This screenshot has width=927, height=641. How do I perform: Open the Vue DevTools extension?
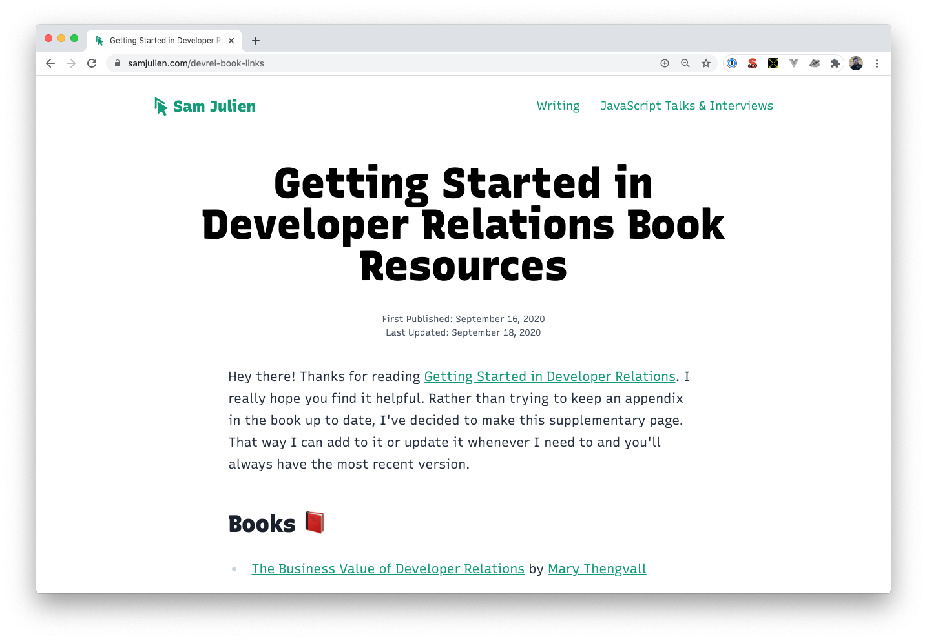794,63
